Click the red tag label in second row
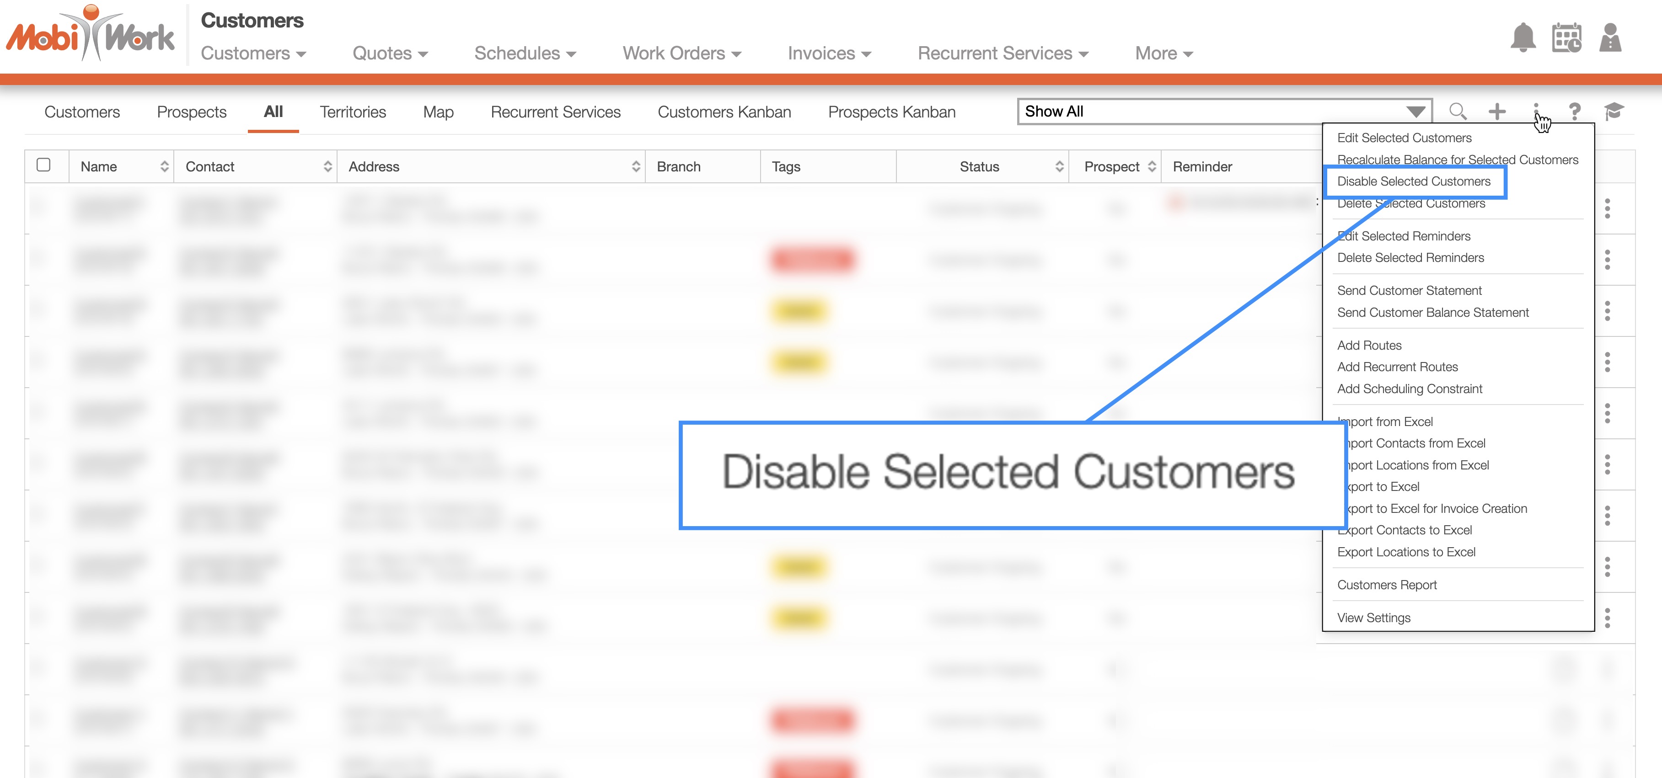The image size is (1662, 778). [x=812, y=260]
